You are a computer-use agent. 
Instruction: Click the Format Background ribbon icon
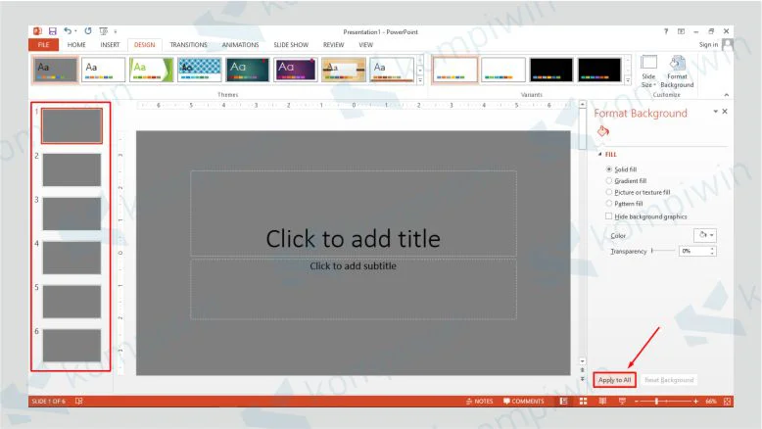[x=677, y=71]
